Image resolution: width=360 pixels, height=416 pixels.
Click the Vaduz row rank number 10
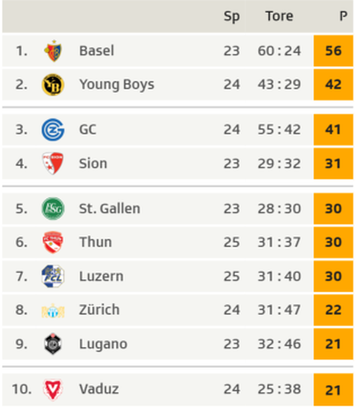pyautogui.click(x=22, y=389)
